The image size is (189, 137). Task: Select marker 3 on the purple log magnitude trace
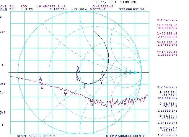(92, 101)
